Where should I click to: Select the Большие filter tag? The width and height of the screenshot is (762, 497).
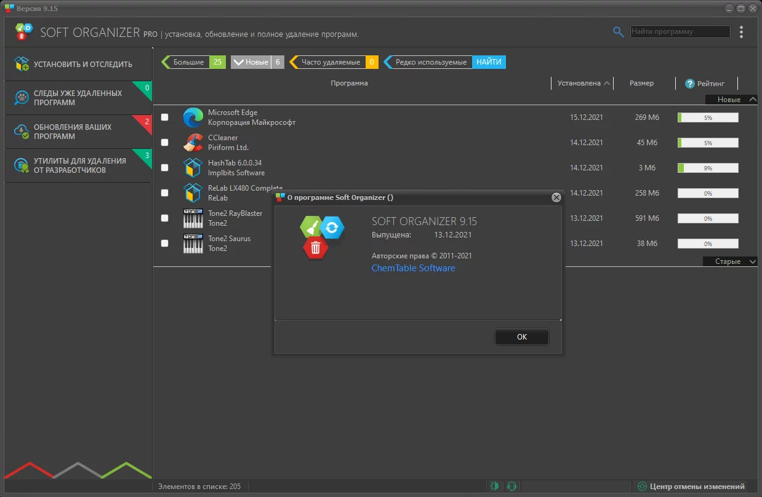point(193,62)
